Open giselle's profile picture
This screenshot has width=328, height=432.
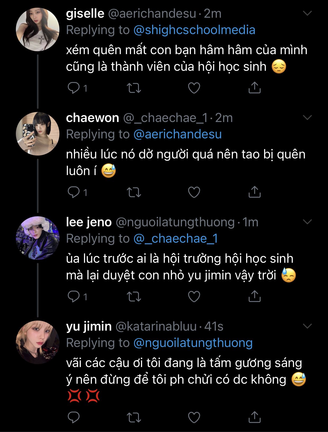pos(38,29)
